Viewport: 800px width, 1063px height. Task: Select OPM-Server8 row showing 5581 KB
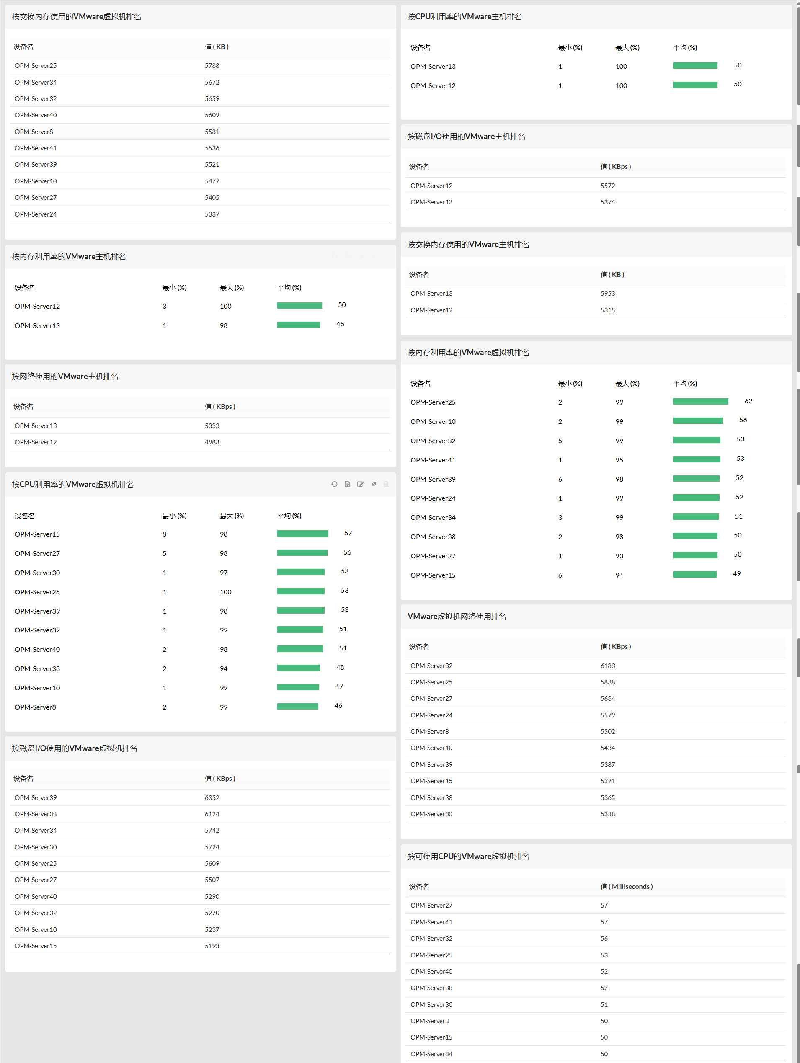[200, 132]
